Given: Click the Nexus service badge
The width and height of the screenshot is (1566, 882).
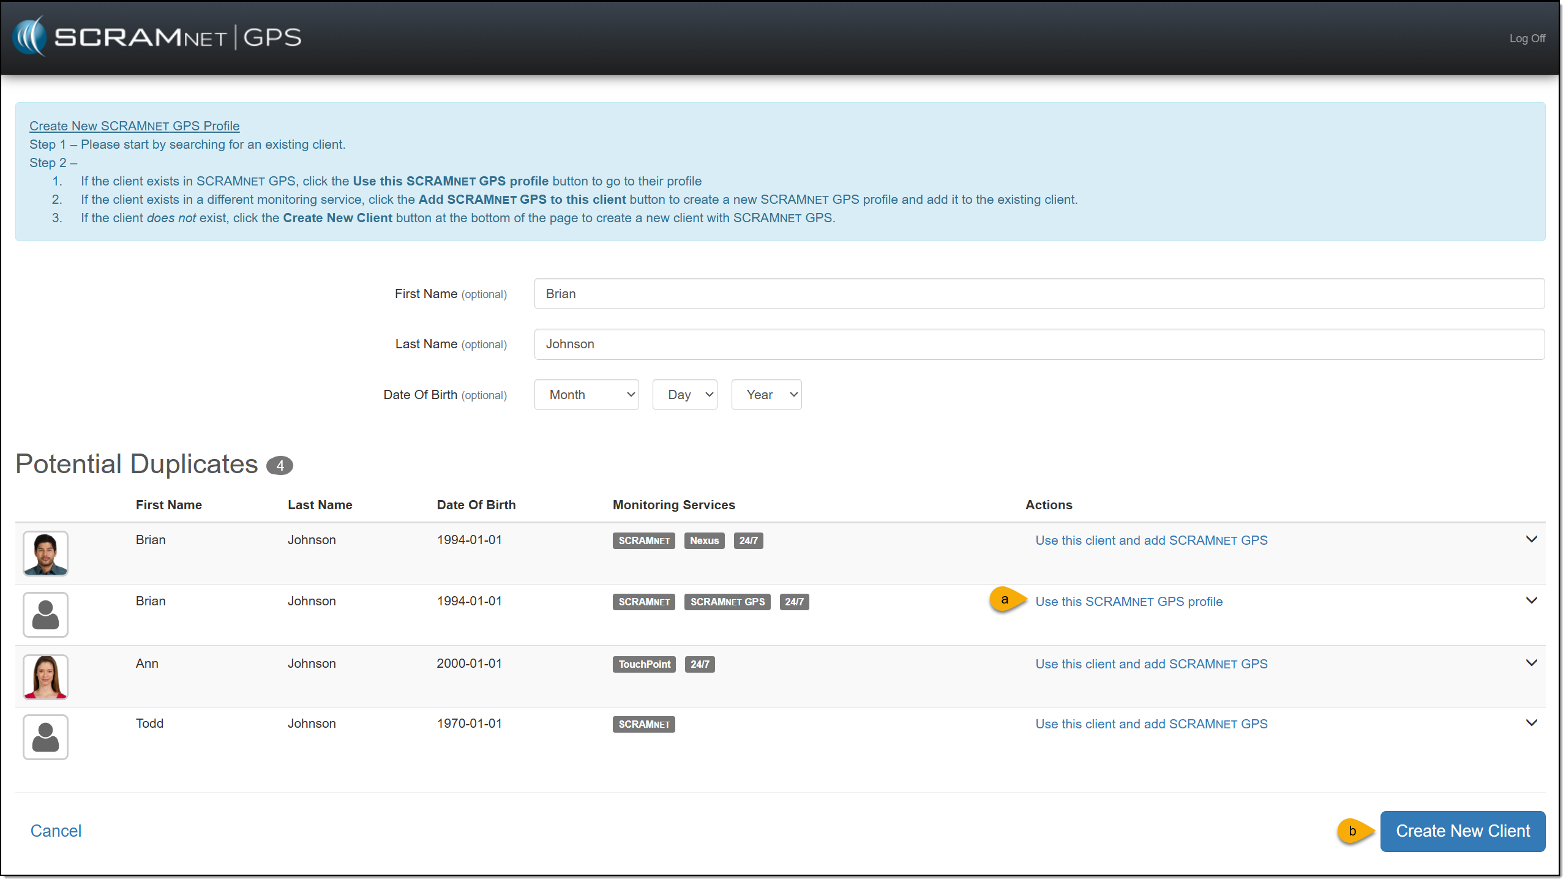Looking at the screenshot, I should click(x=704, y=541).
